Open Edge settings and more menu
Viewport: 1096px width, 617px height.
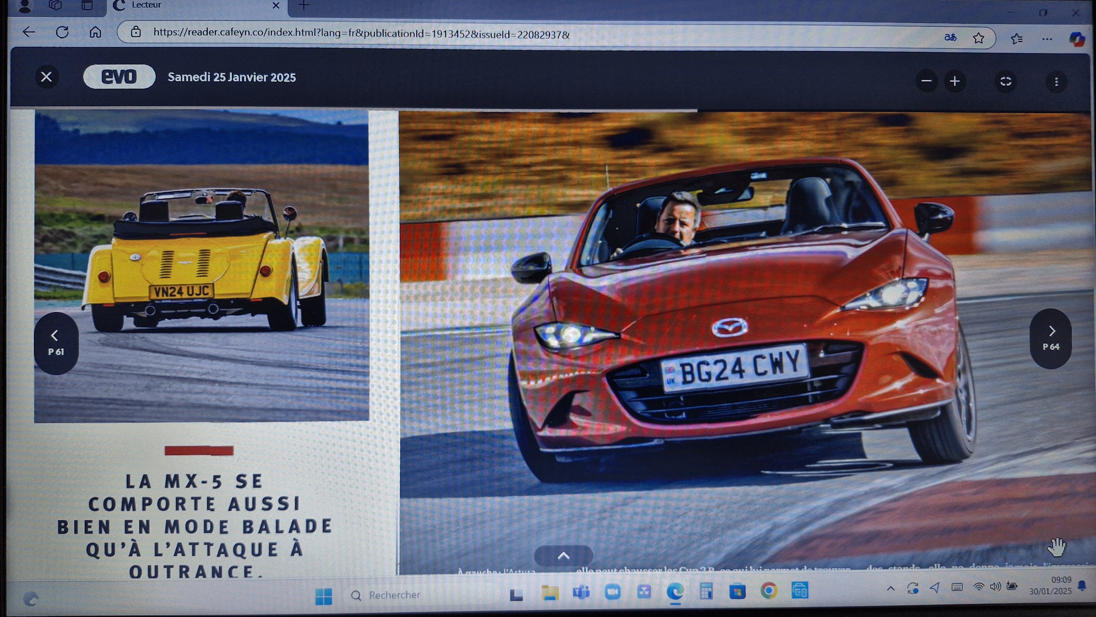tap(1047, 39)
